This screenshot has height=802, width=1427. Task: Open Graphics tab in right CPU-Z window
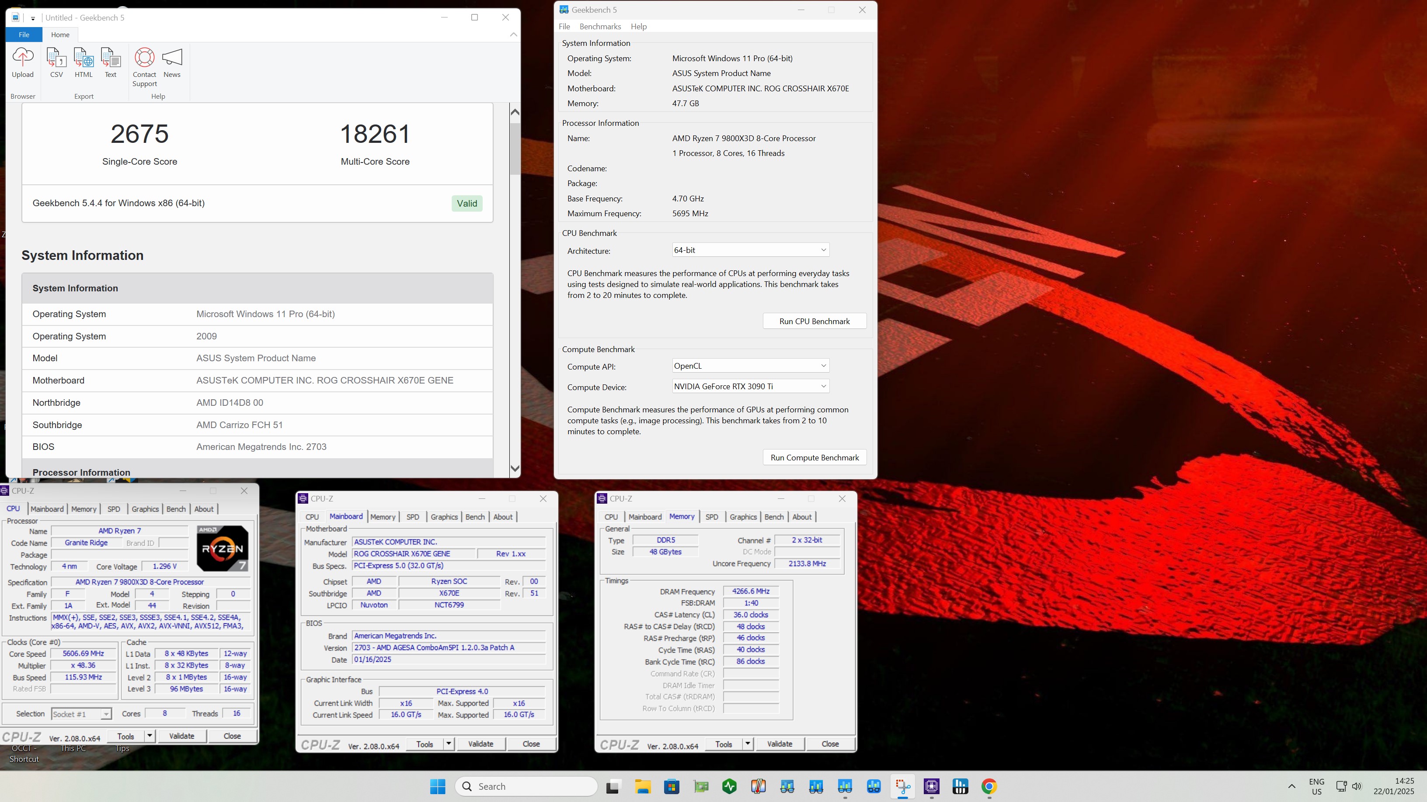743,517
